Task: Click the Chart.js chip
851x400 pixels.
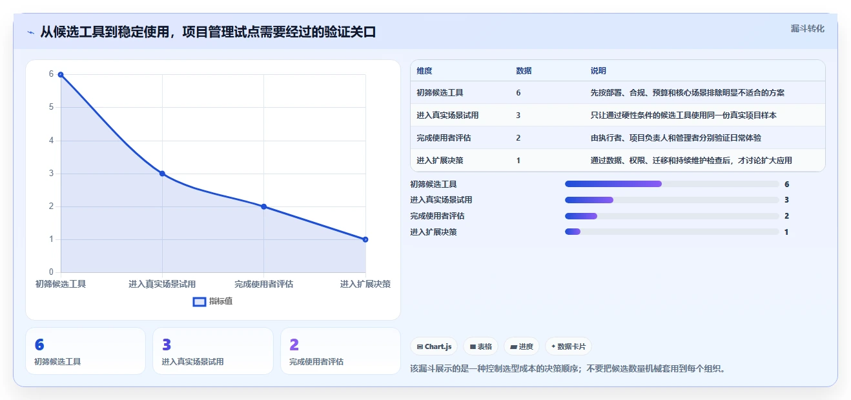Action: [434, 346]
